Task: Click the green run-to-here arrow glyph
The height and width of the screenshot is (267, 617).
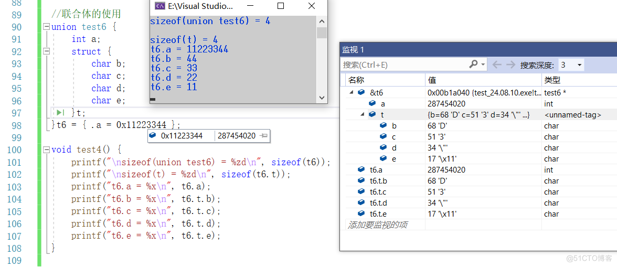Action: tap(60, 113)
